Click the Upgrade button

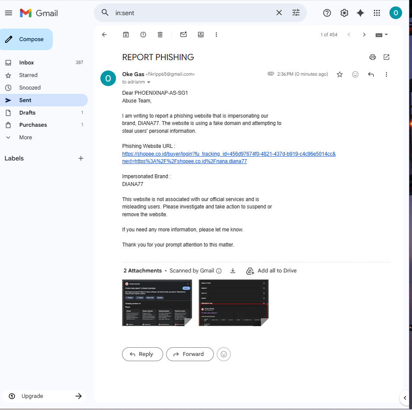(45, 396)
